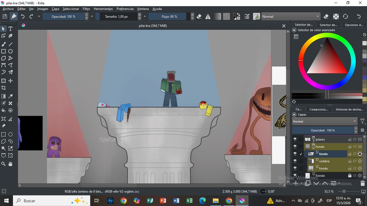
Task: Select the Freehand Brush tool
Action: pyautogui.click(x=3, y=44)
